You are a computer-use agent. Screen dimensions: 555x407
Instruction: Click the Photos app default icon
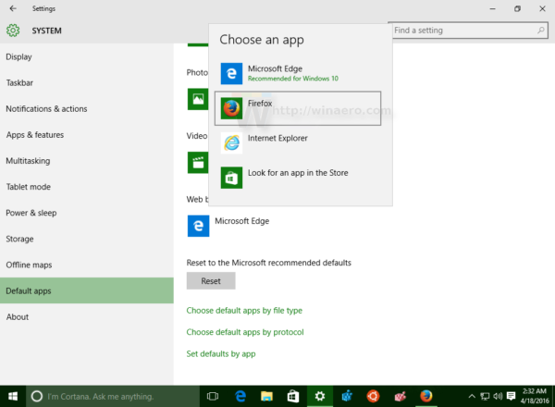point(198,100)
